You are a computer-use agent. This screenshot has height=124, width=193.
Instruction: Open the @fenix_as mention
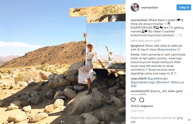[x=178, y=82]
